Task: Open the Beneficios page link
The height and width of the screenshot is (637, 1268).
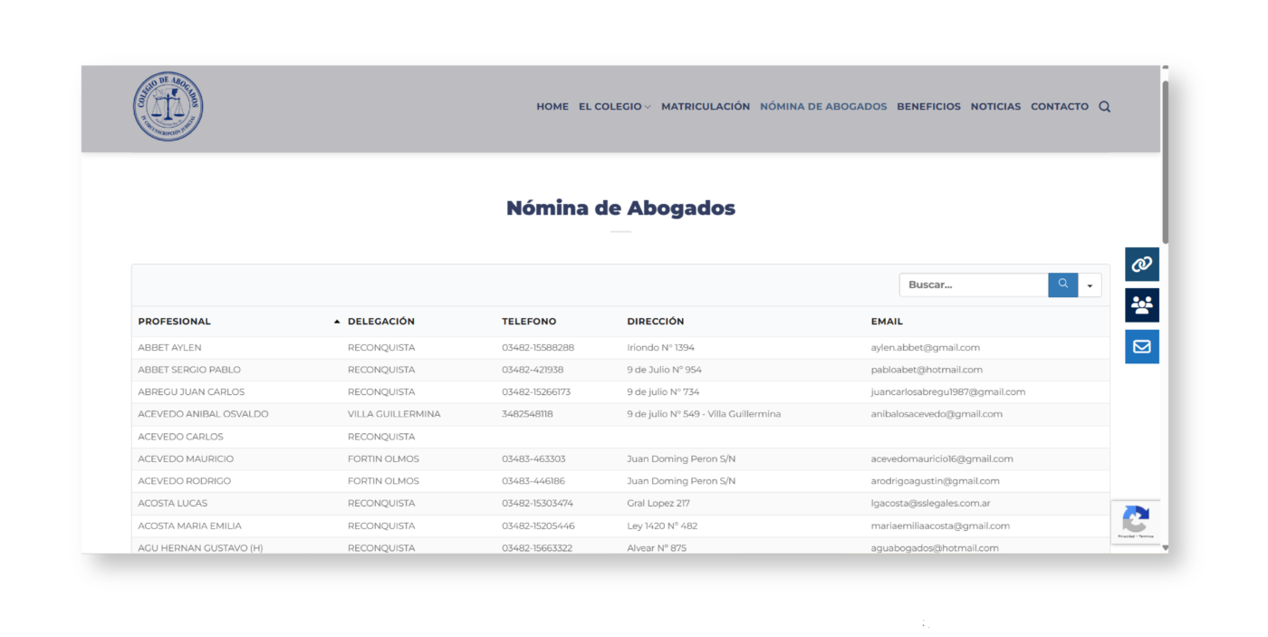Action: pos(927,107)
